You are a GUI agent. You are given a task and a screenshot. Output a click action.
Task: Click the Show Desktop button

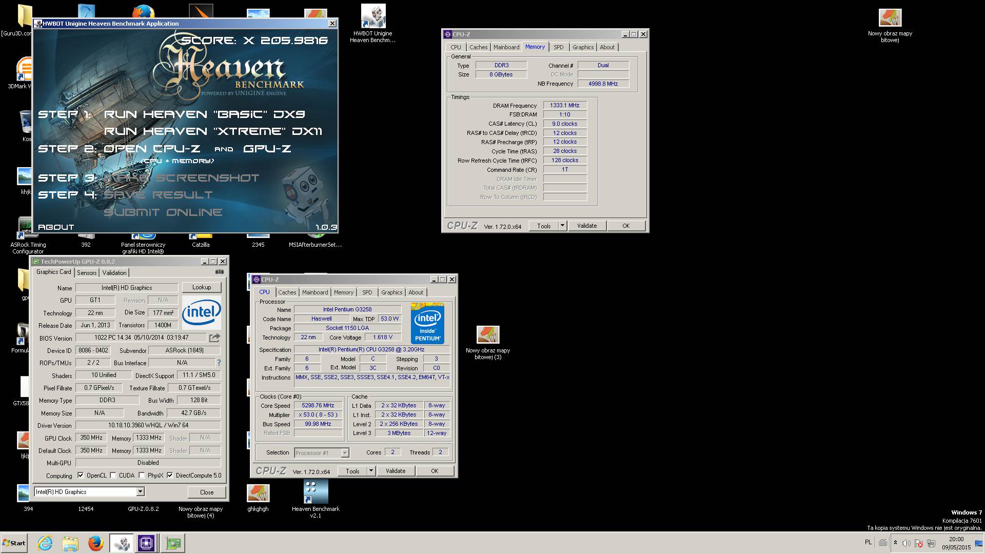pyautogui.click(x=979, y=543)
